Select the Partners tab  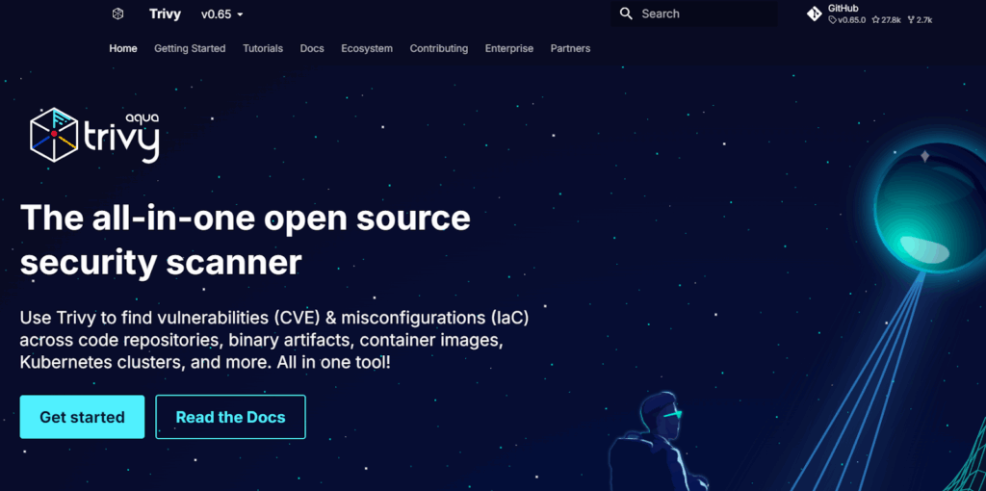click(570, 48)
